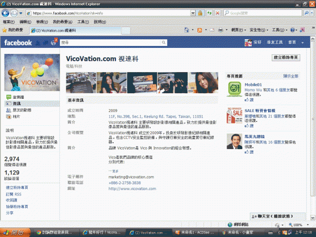Click 首頁 in Facebook header
Screen dimensions: 316x237
(292, 42)
